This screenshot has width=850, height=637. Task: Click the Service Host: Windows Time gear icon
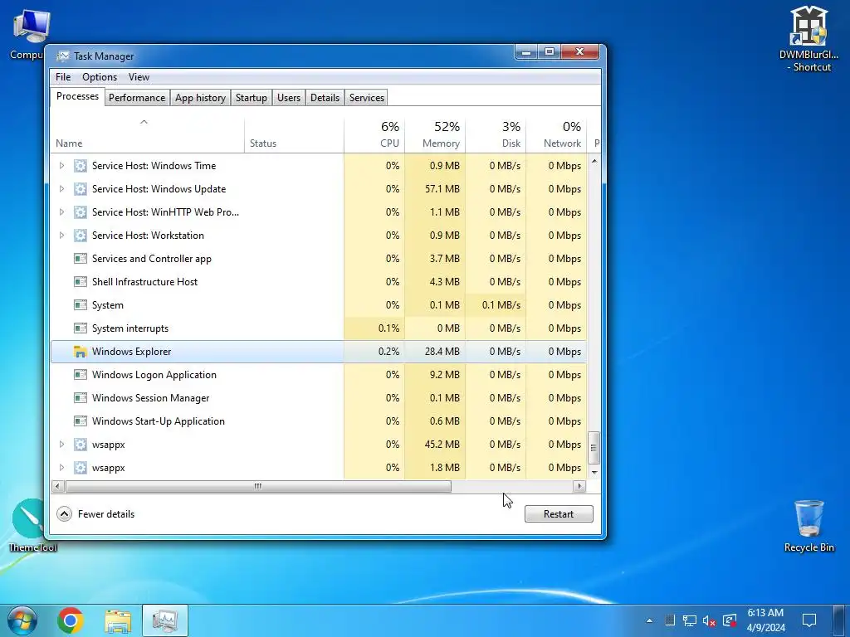81,166
